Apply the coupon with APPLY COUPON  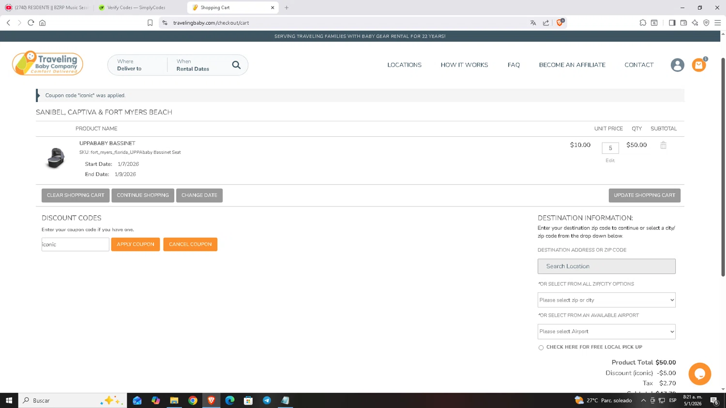136,244
